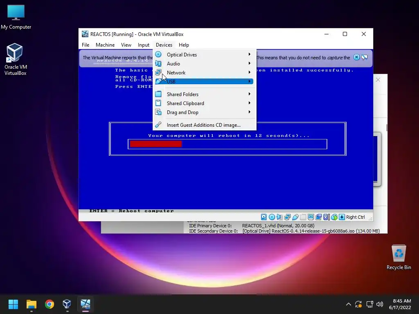Viewport: 419px width, 314px height.
Task: Open the View menu
Action: click(126, 45)
